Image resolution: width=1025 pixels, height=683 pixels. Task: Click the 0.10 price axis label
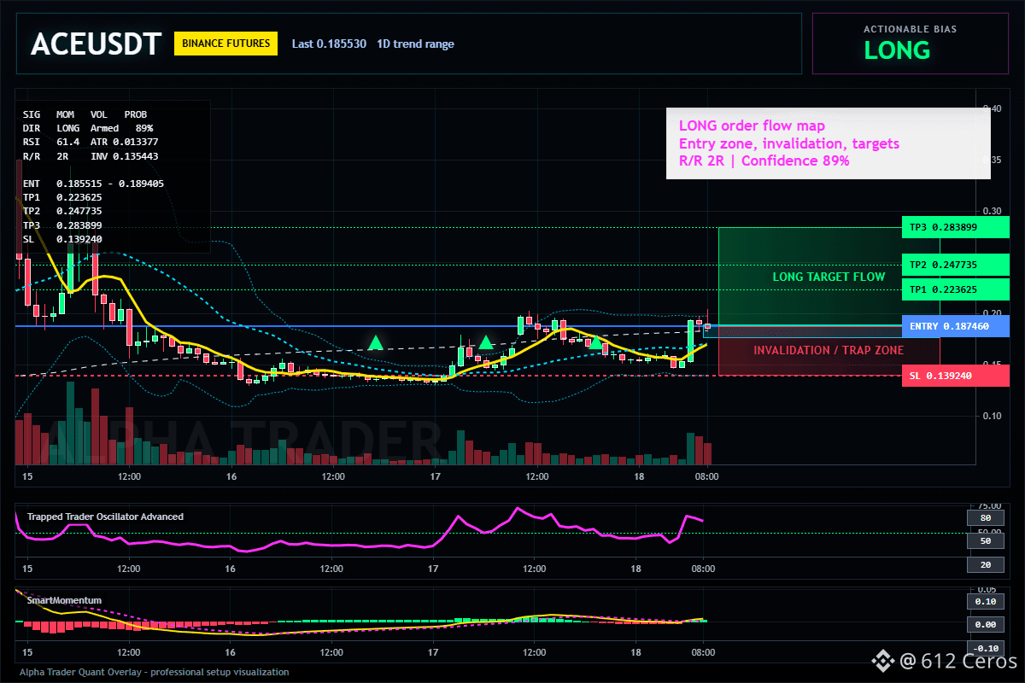pyautogui.click(x=991, y=416)
